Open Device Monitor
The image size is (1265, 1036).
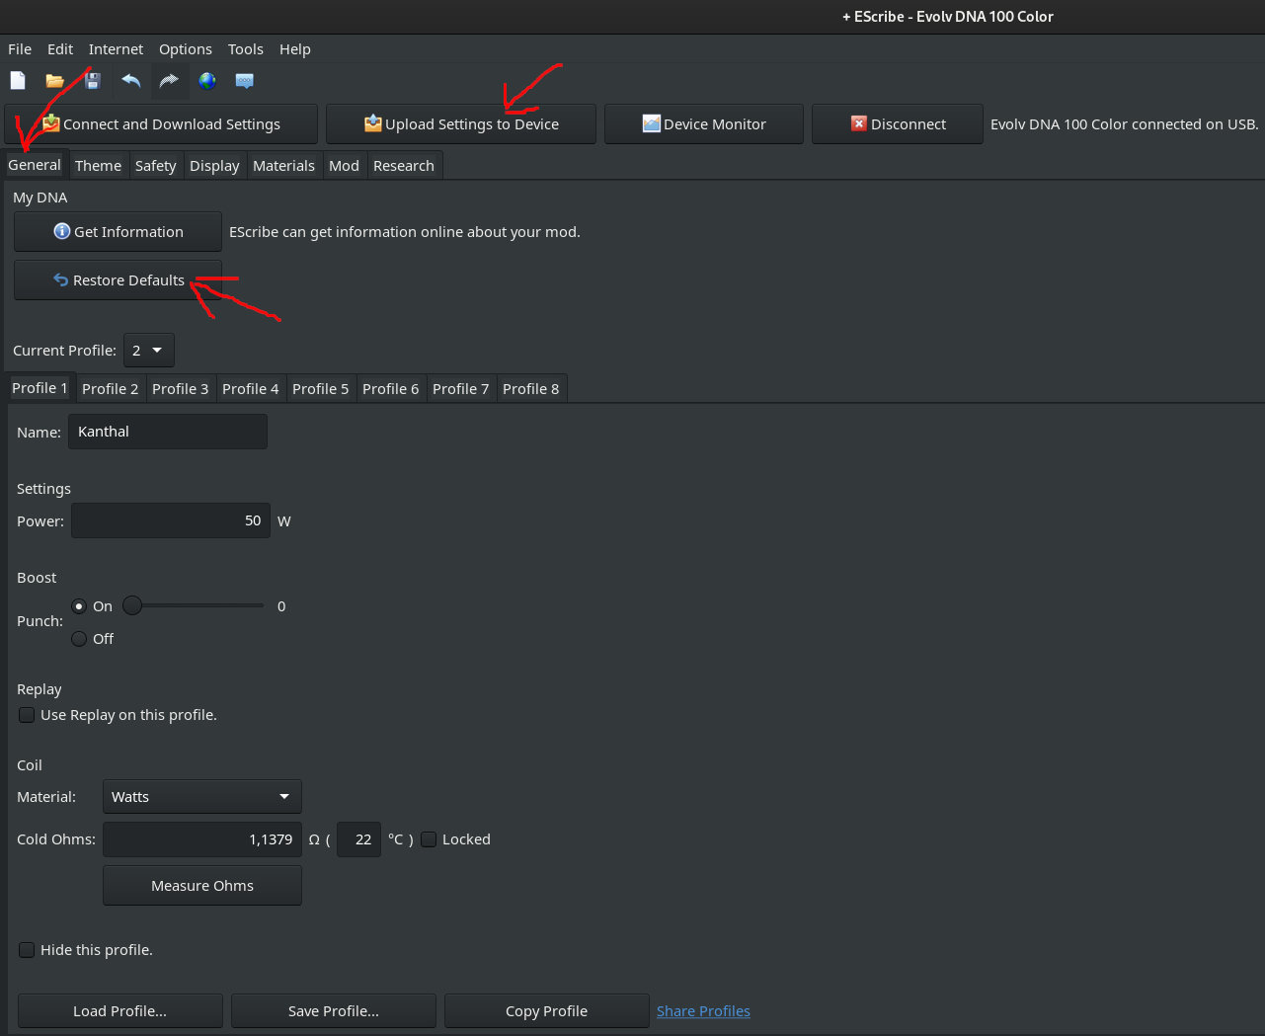(703, 124)
